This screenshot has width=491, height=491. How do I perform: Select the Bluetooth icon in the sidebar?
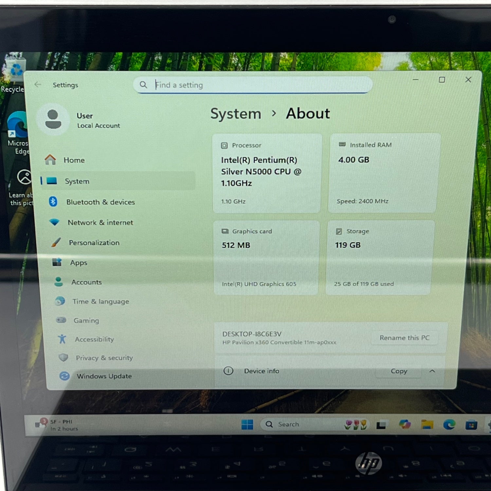coord(53,202)
